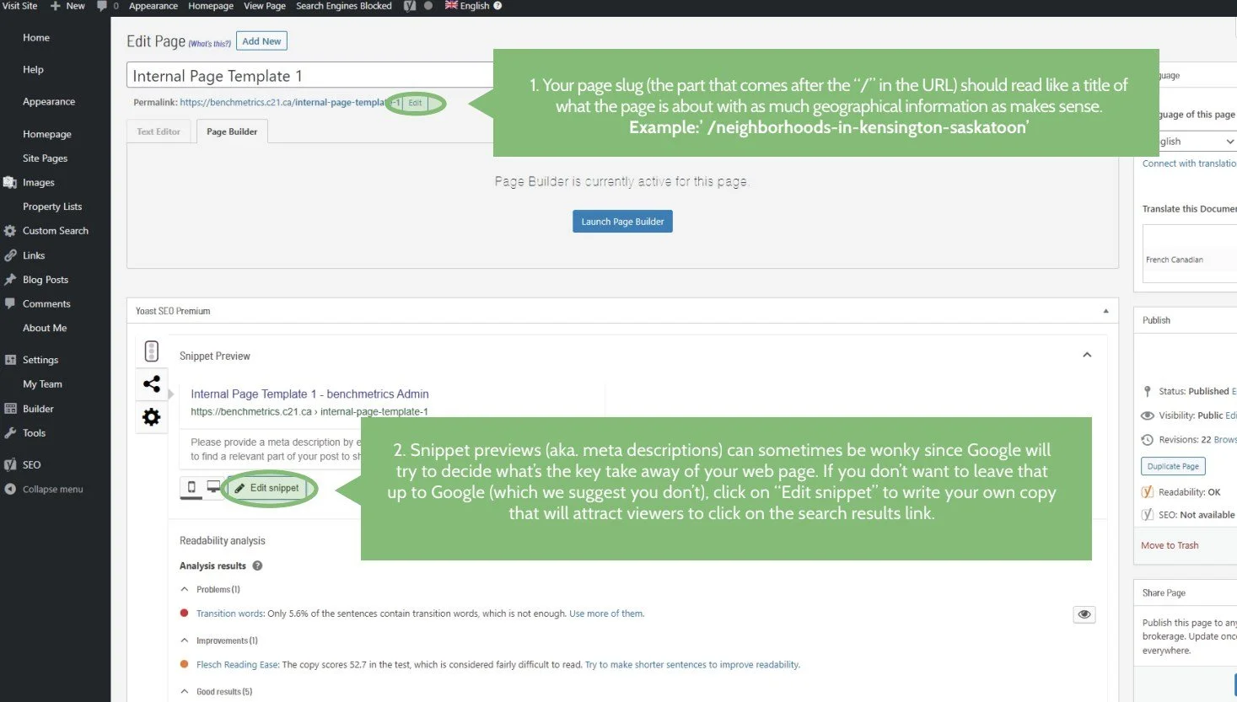The image size is (1237, 702).
Task: Open Property Lists in the sidebar
Action: pyautogui.click(x=52, y=206)
